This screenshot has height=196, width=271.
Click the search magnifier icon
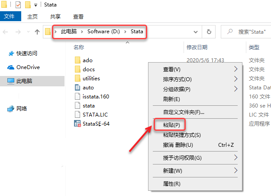(x=230, y=32)
